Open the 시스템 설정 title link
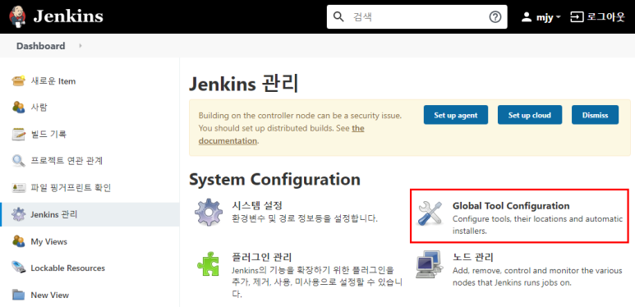Screen dimensions: 635x307 click(257, 205)
